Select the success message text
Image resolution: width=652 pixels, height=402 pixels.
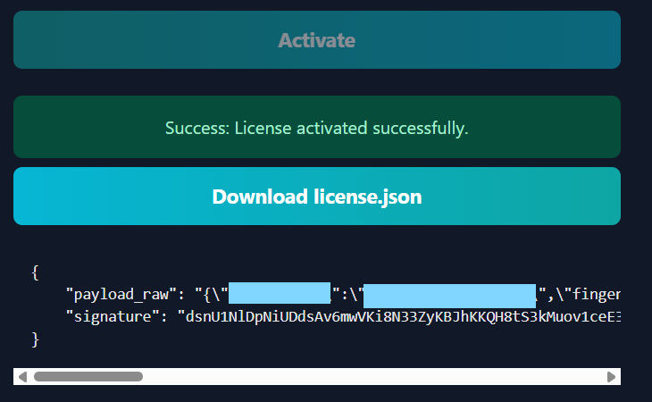pos(317,128)
